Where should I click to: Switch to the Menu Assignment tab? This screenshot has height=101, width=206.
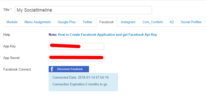[x=37, y=22]
